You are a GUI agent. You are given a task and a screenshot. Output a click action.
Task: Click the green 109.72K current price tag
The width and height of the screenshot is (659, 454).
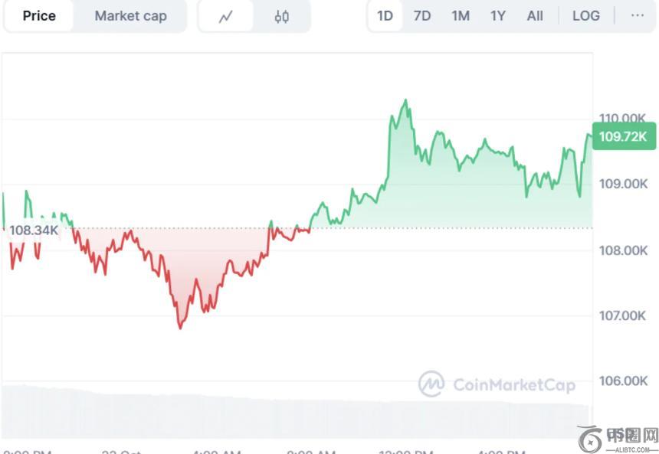pyautogui.click(x=623, y=137)
